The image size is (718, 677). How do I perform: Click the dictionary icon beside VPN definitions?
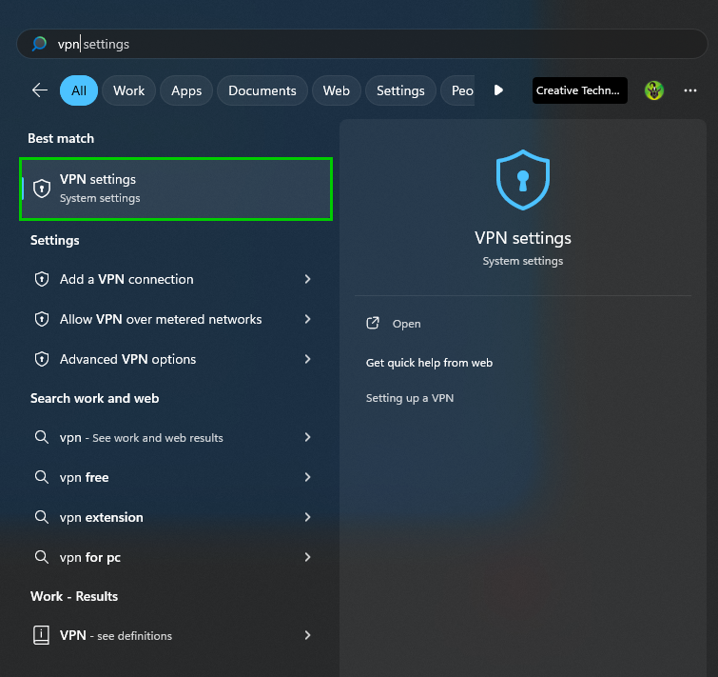click(x=41, y=635)
